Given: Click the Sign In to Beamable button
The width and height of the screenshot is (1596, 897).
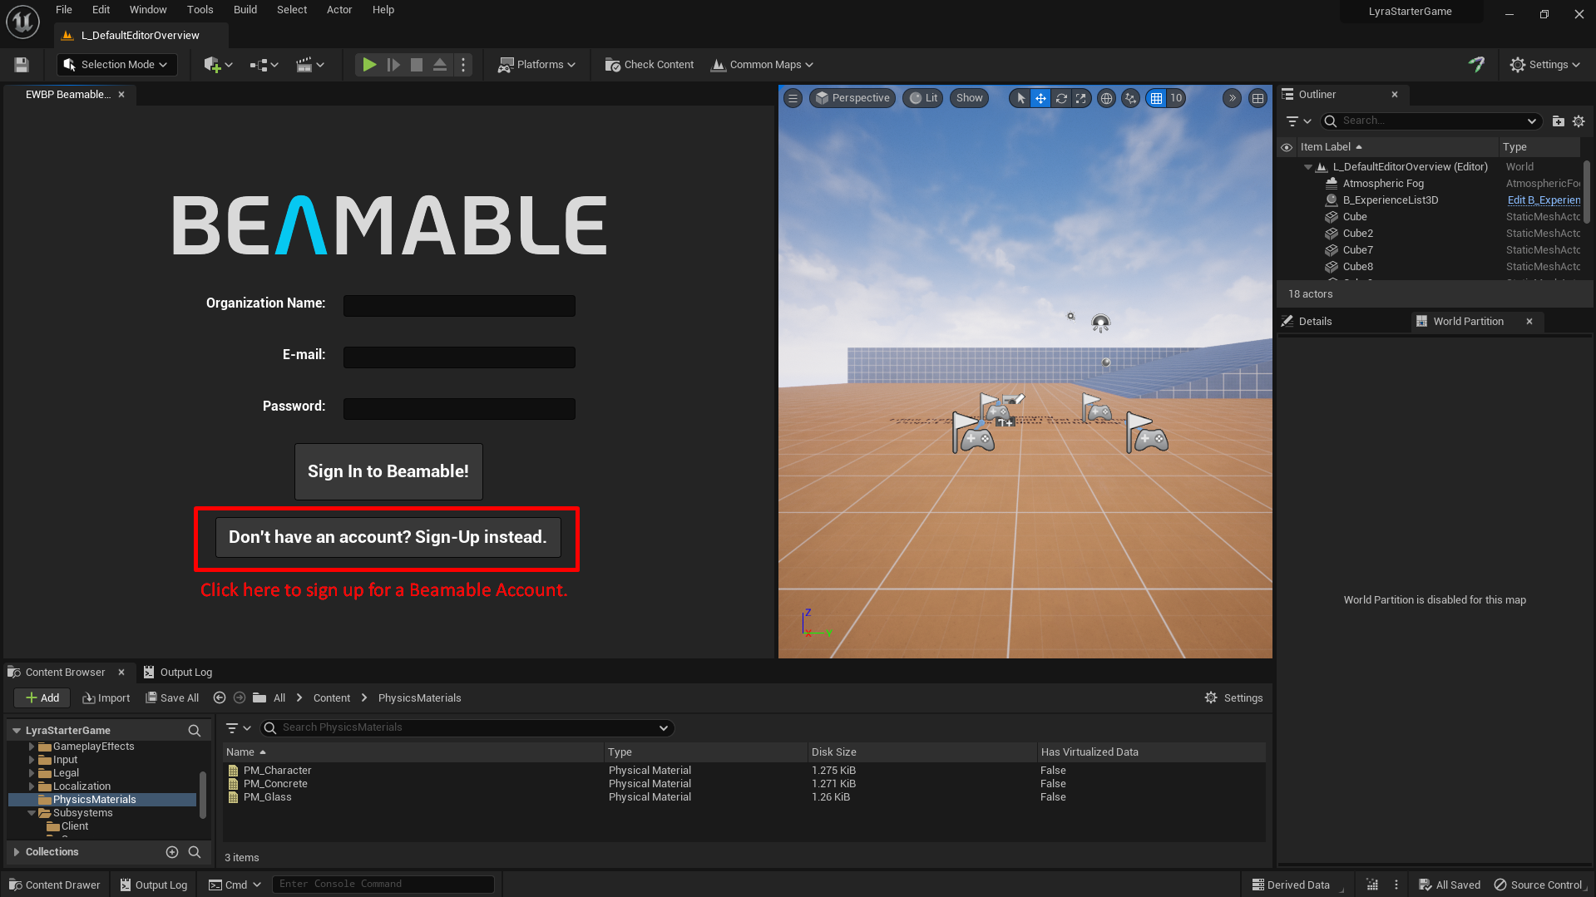Looking at the screenshot, I should 388,471.
